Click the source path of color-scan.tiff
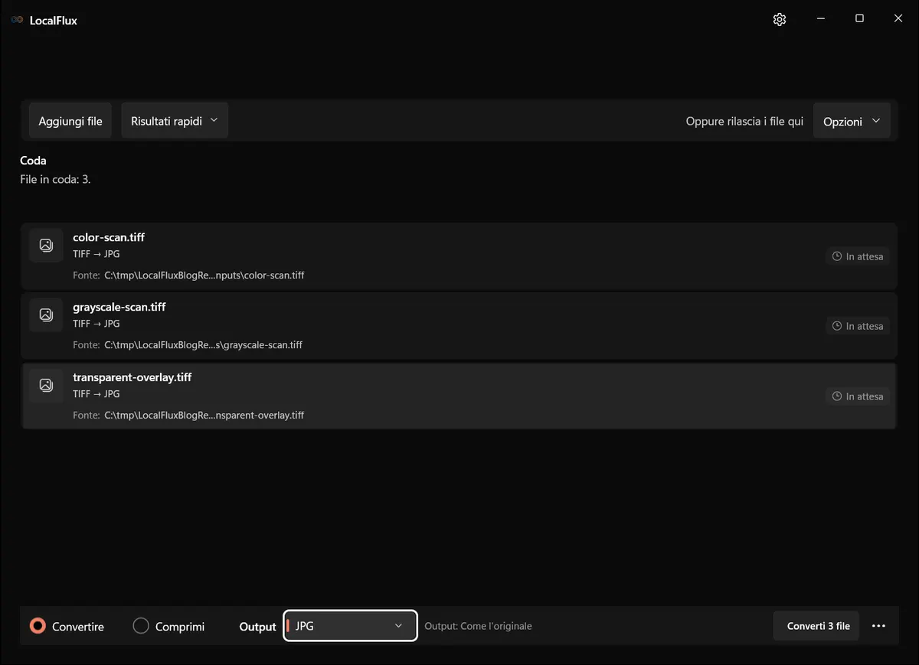919x665 pixels. (x=204, y=275)
